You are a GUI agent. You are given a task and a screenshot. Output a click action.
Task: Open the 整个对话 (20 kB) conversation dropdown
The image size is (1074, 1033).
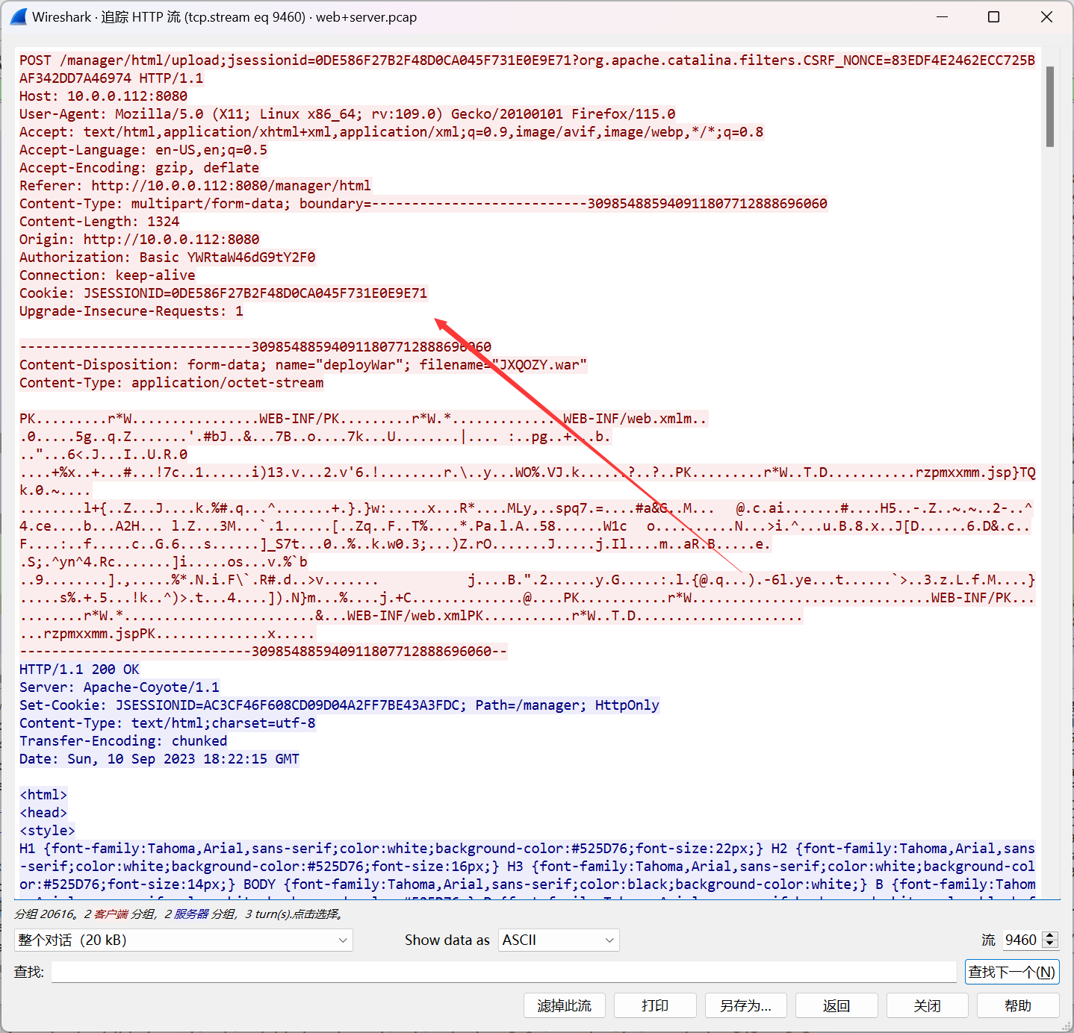tap(184, 940)
